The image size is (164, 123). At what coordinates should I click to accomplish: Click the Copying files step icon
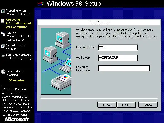pyautogui.click(x=3, y=34)
